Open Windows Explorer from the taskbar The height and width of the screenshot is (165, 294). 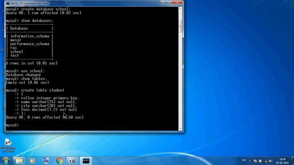point(19,161)
